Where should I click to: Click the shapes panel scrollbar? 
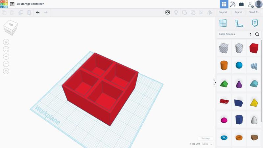point(261,81)
